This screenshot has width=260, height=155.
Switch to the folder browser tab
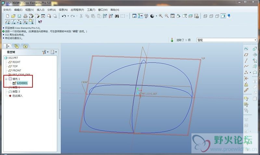pos(16,46)
